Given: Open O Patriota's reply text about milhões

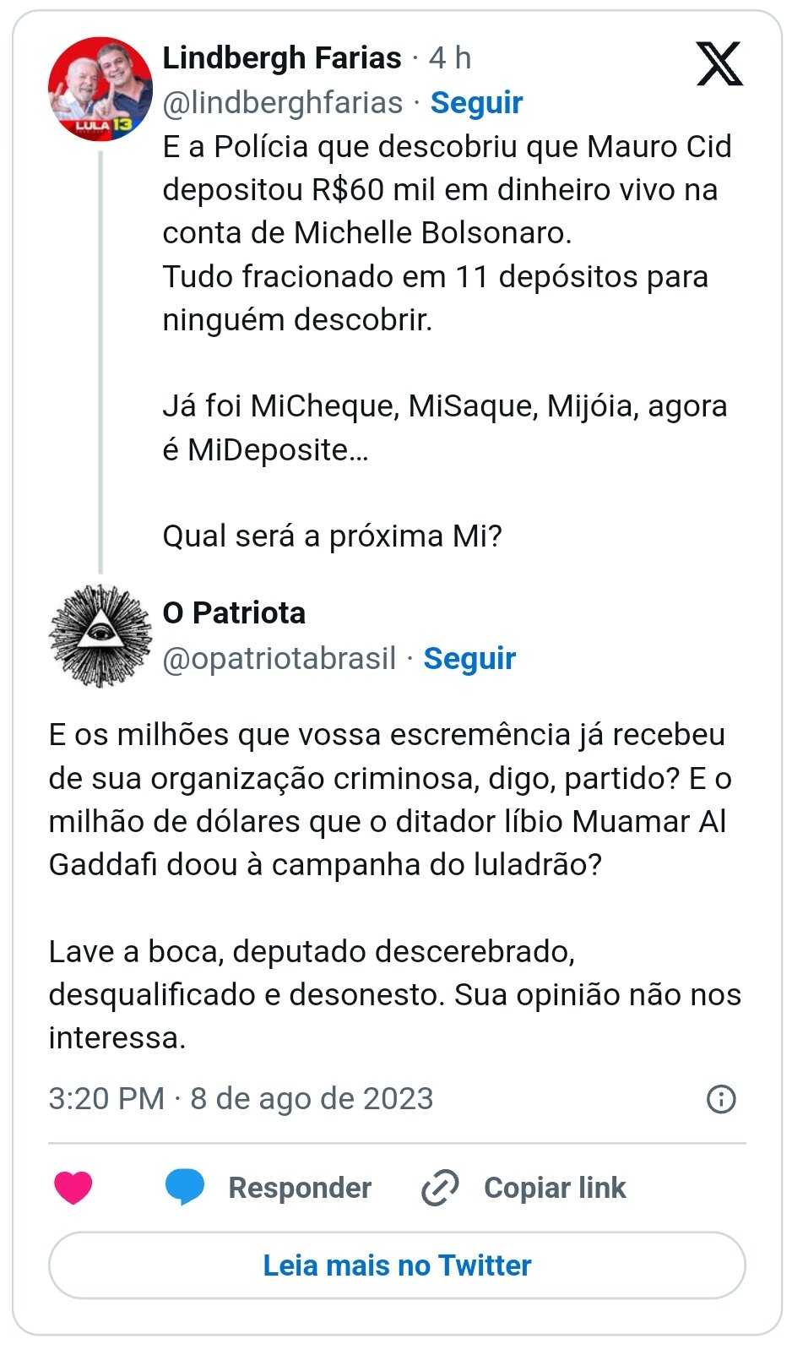Looking at the screenshot, I should point(393,799).
